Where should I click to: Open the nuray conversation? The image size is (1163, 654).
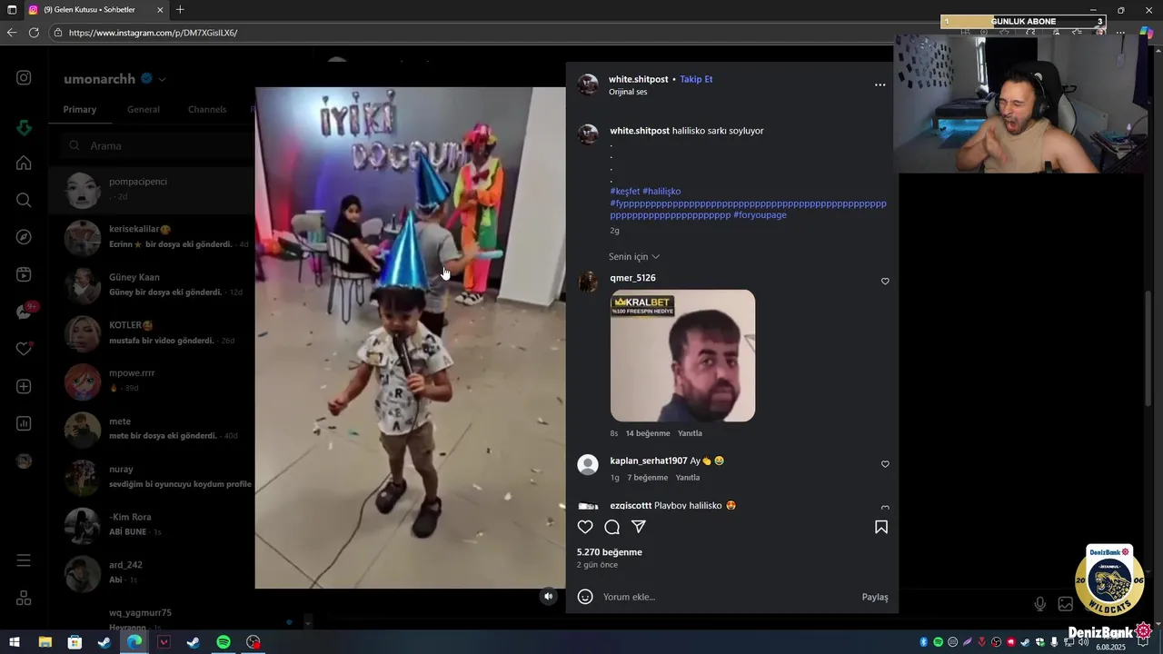pos(151,478)
